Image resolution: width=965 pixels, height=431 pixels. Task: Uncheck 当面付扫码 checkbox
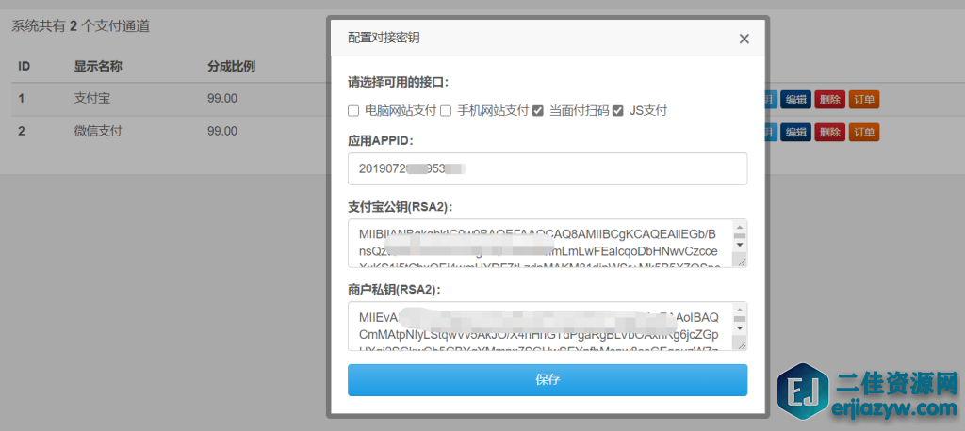(538, 111)
